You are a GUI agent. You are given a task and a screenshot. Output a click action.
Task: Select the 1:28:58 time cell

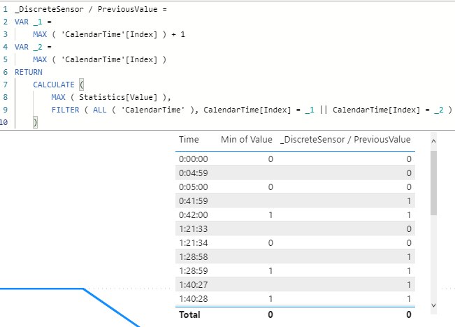tap(194, 257)
